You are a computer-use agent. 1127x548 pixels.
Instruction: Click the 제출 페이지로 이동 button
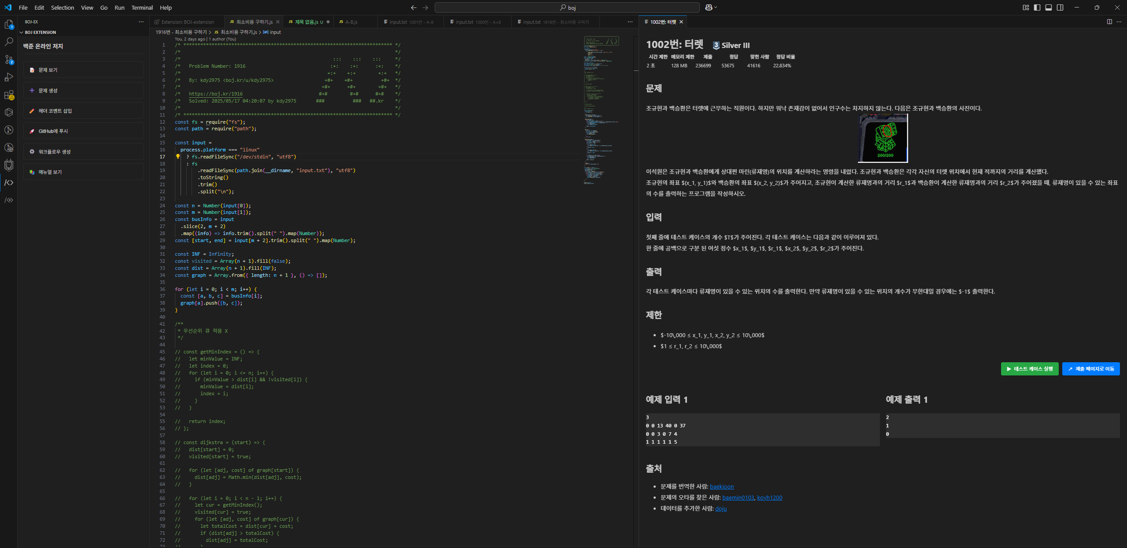[1090, 369]
